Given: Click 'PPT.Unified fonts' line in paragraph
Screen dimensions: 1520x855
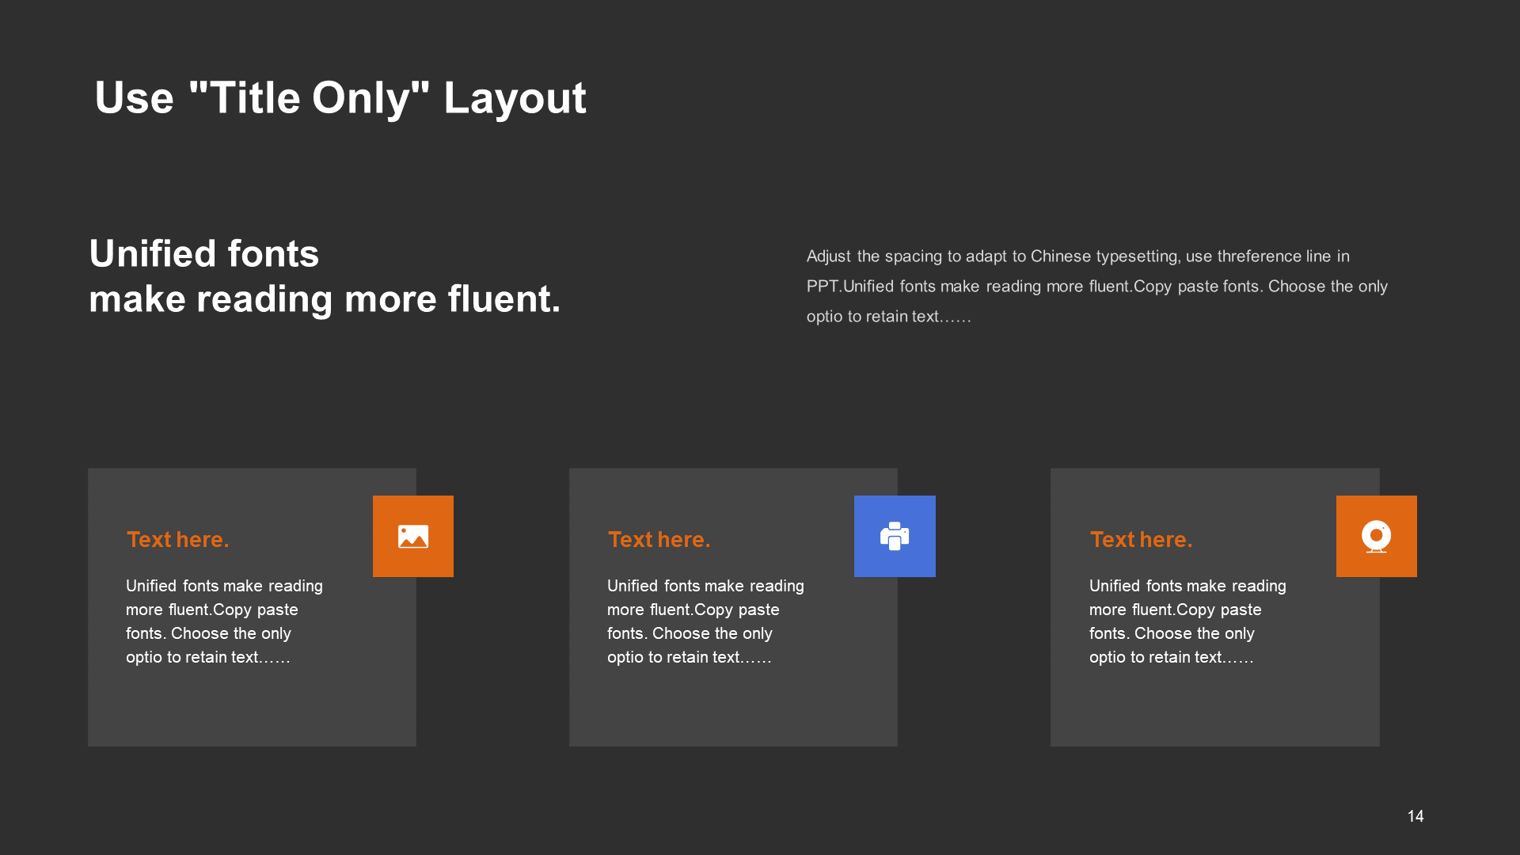Looking at the screenshot, I should 1097,287.
